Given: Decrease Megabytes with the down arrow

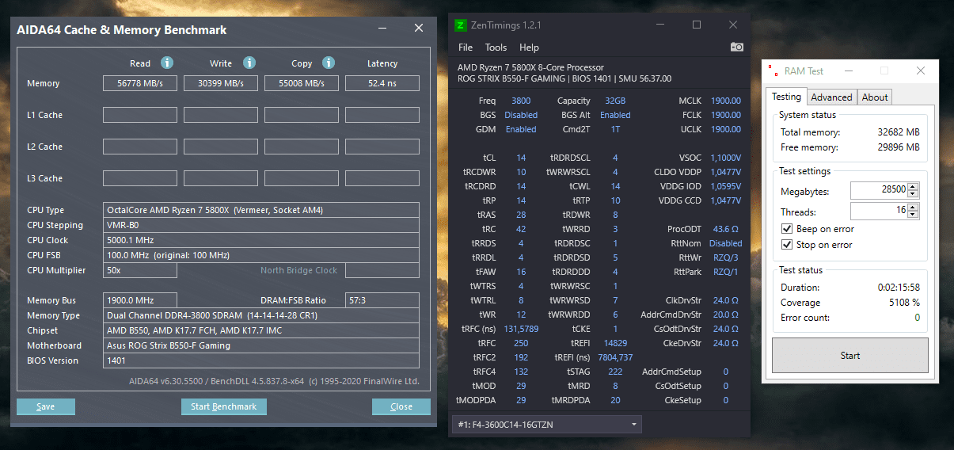Looking at the screenshot, I should (914, 194).
